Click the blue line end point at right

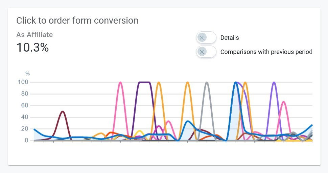312,125
